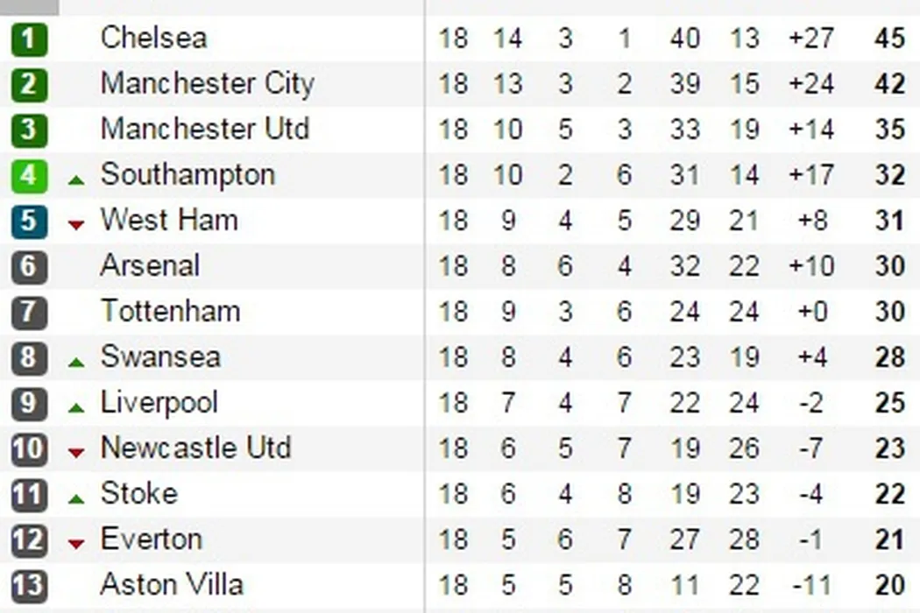
Task: Click the rank 1 badge beside Chelsea
Action: pyautogui.click(x=29, y=39)
